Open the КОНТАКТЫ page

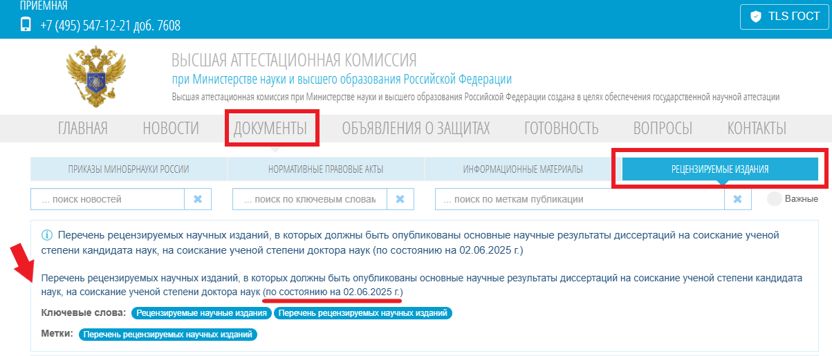[757, 128]
